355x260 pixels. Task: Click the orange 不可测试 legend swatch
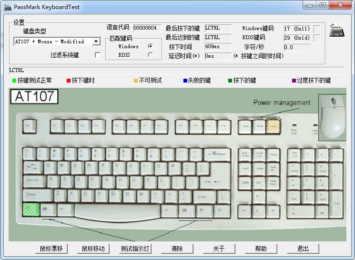[x=136, y=81]
